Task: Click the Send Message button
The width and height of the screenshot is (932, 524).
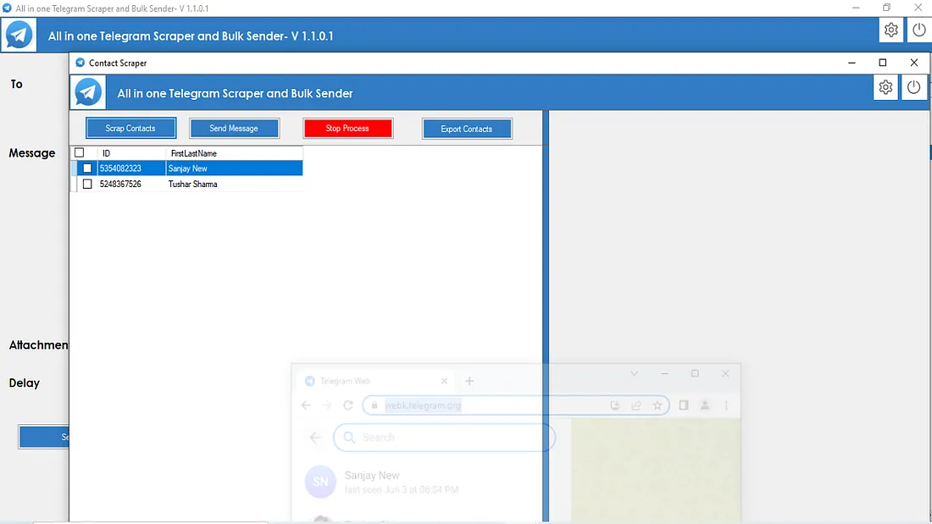Action: 234,128
